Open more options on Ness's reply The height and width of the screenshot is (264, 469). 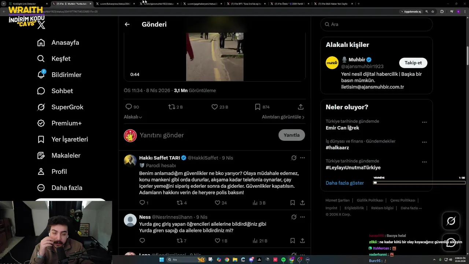click(x=302, y=217)
